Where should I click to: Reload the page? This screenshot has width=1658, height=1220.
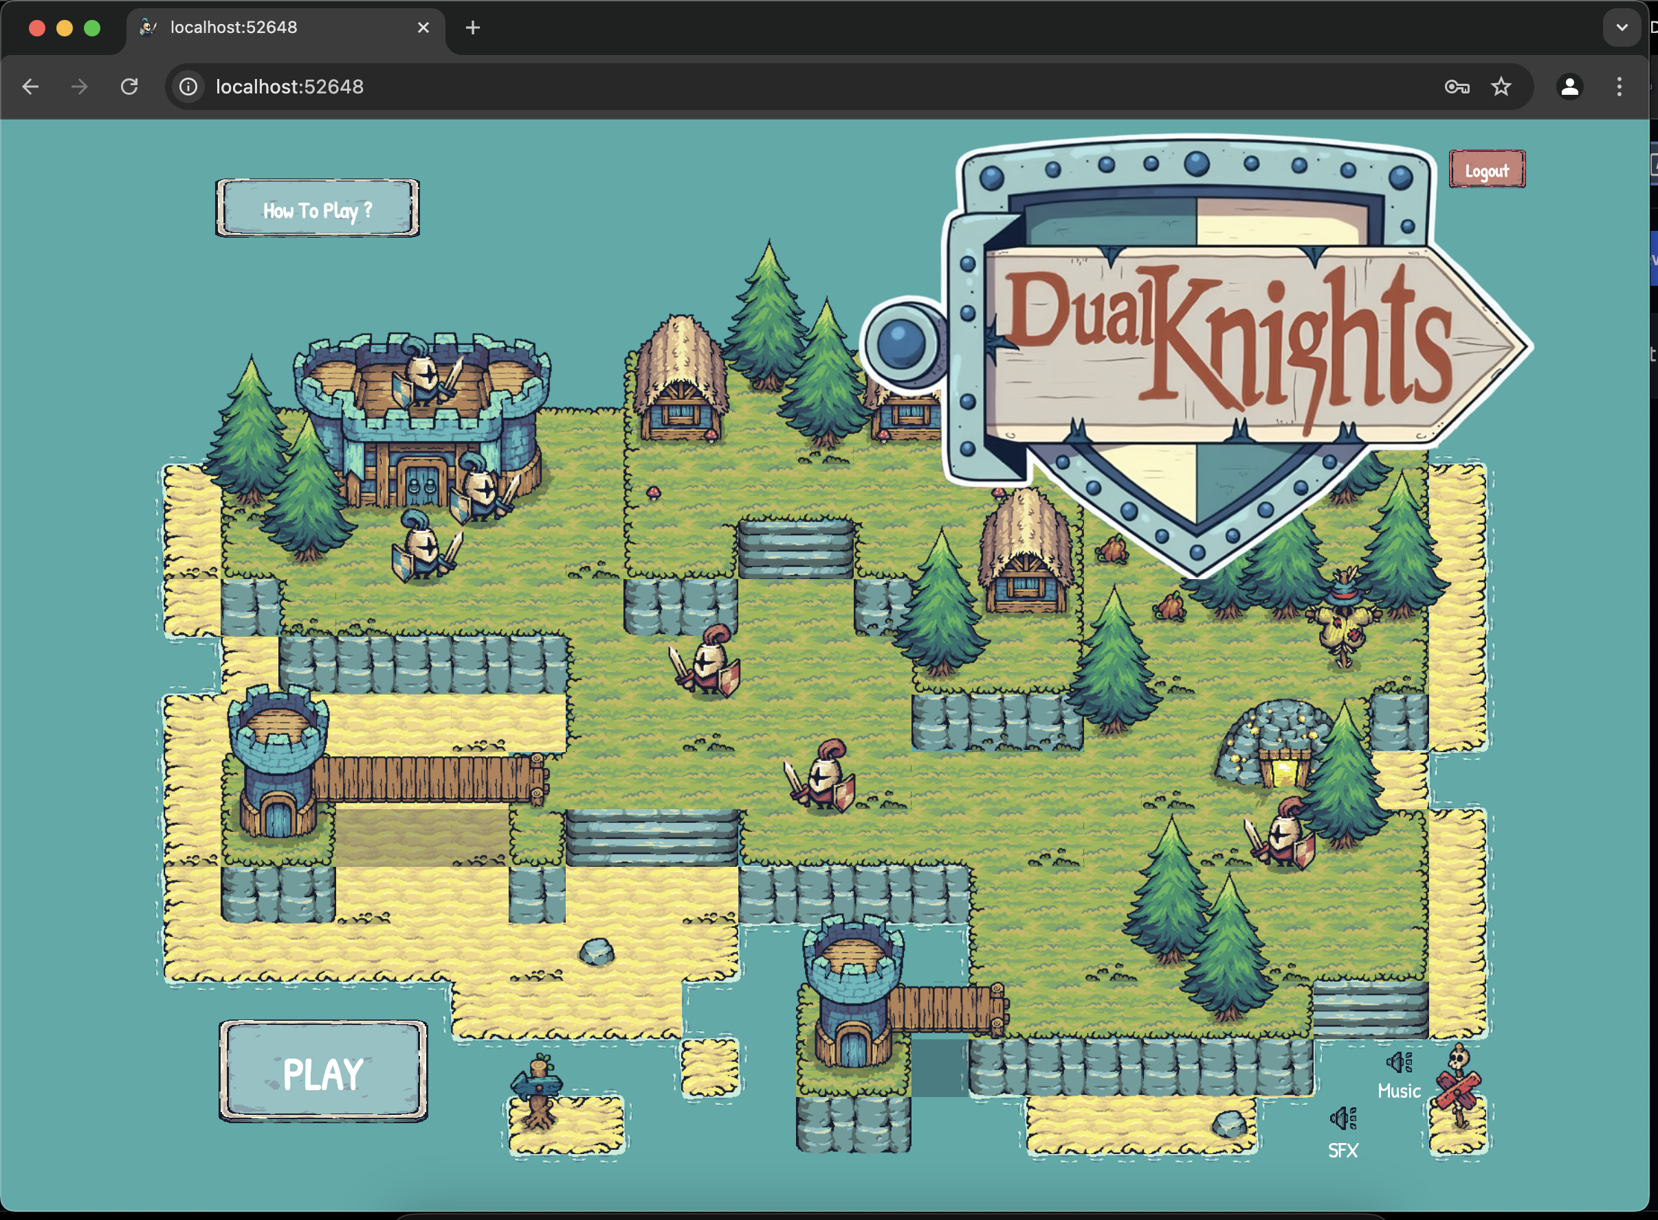(129, 87)
